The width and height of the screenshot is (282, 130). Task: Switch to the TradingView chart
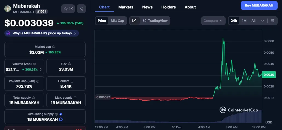click(155, 21)
